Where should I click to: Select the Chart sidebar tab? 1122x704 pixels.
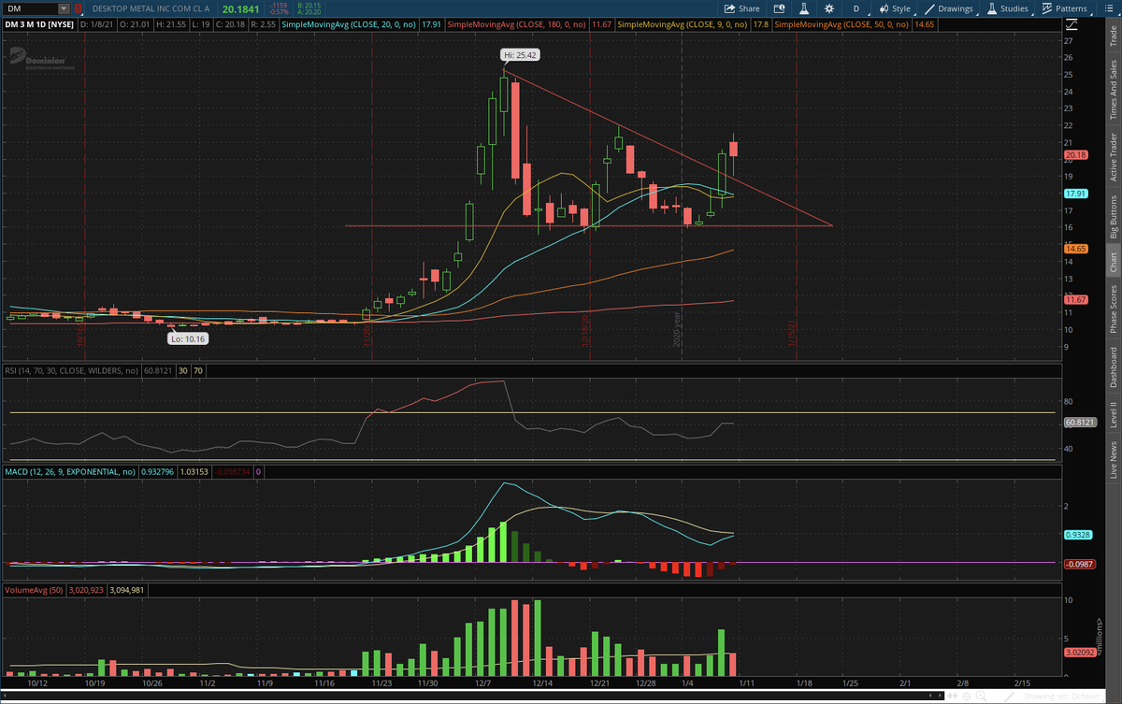click(x=1113, y=263)
